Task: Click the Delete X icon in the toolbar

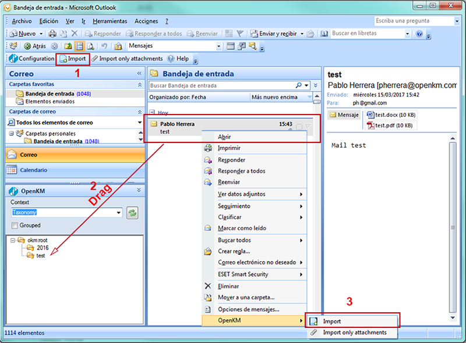Action: [x=75, y=34]
